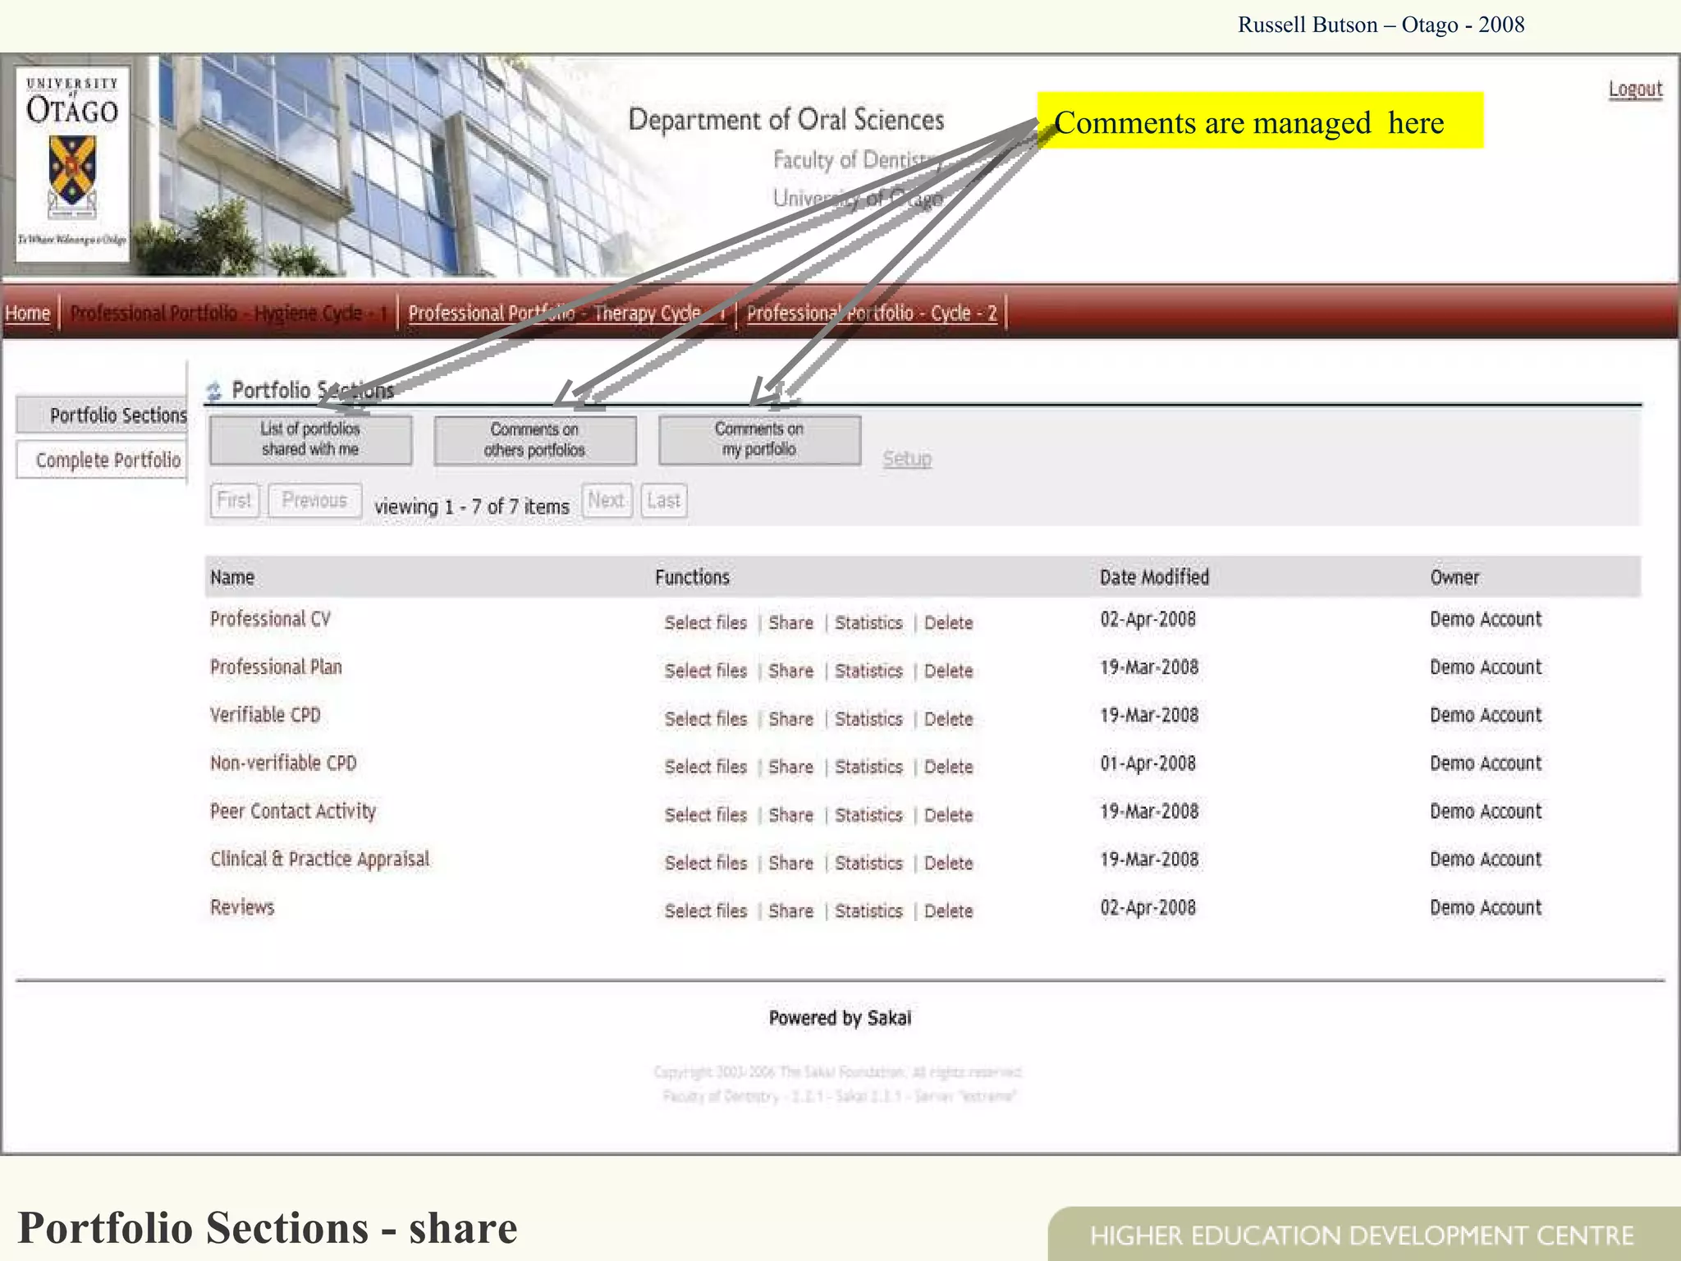Open the Non-verifiable CPD section
1681x1261 pixels.
[x=283, y=763]
